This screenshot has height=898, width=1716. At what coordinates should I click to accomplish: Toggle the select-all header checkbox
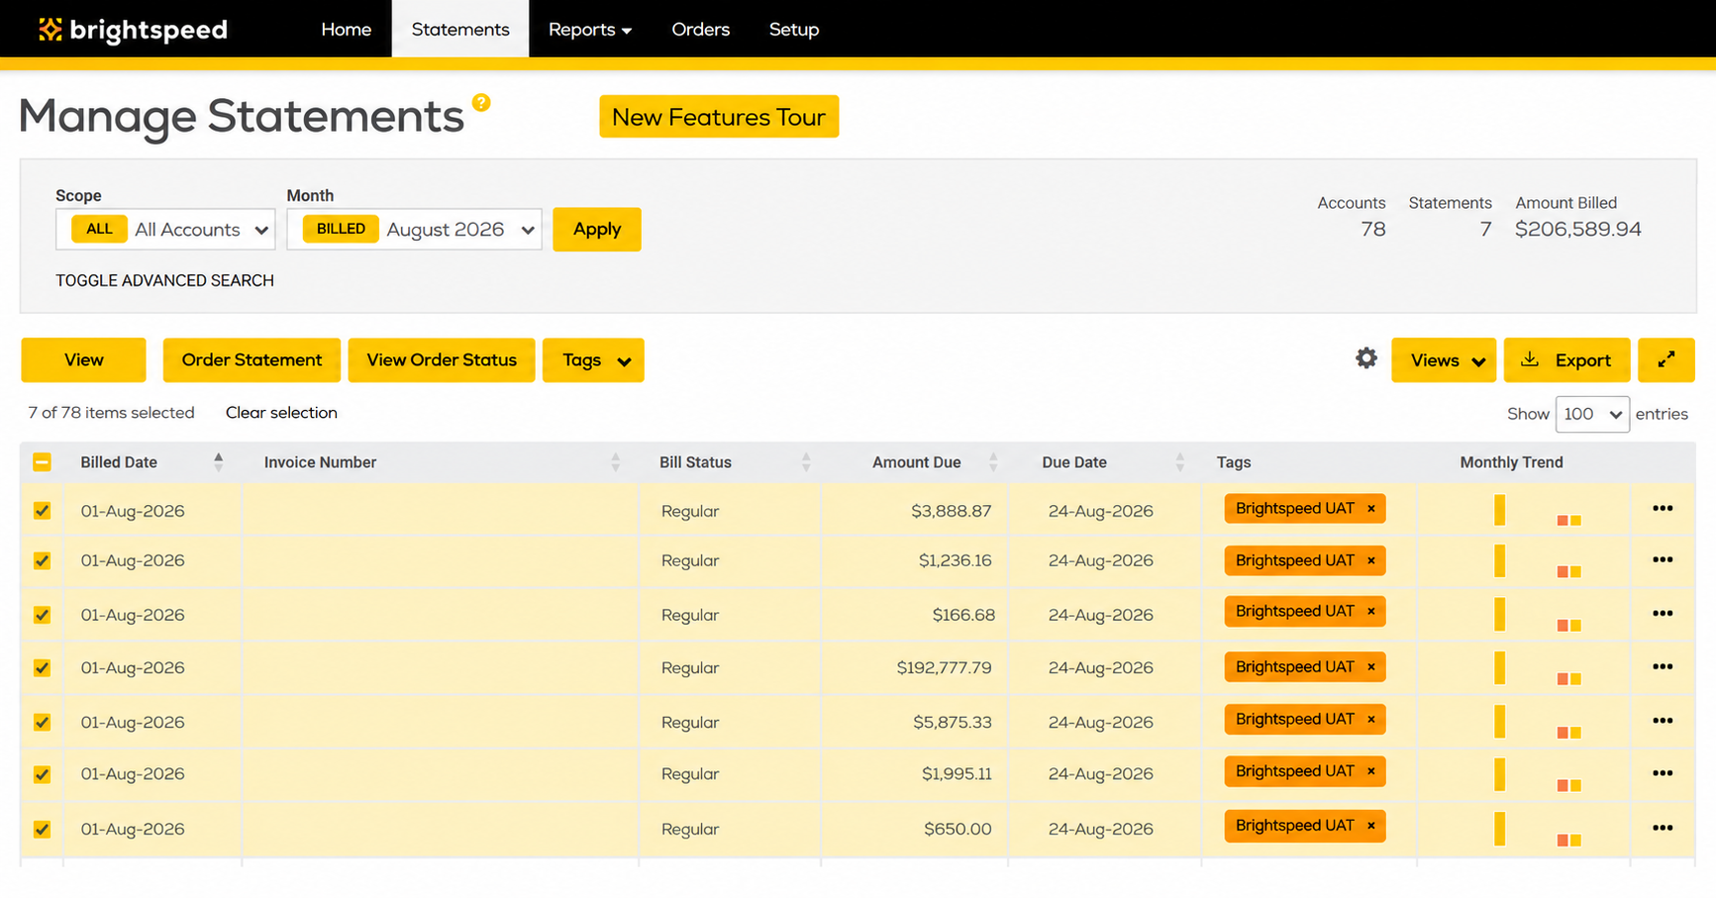(42, 462)
